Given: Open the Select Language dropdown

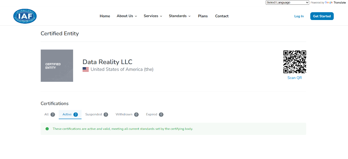Looking at the screenshot, I should [x=288, y=3].
